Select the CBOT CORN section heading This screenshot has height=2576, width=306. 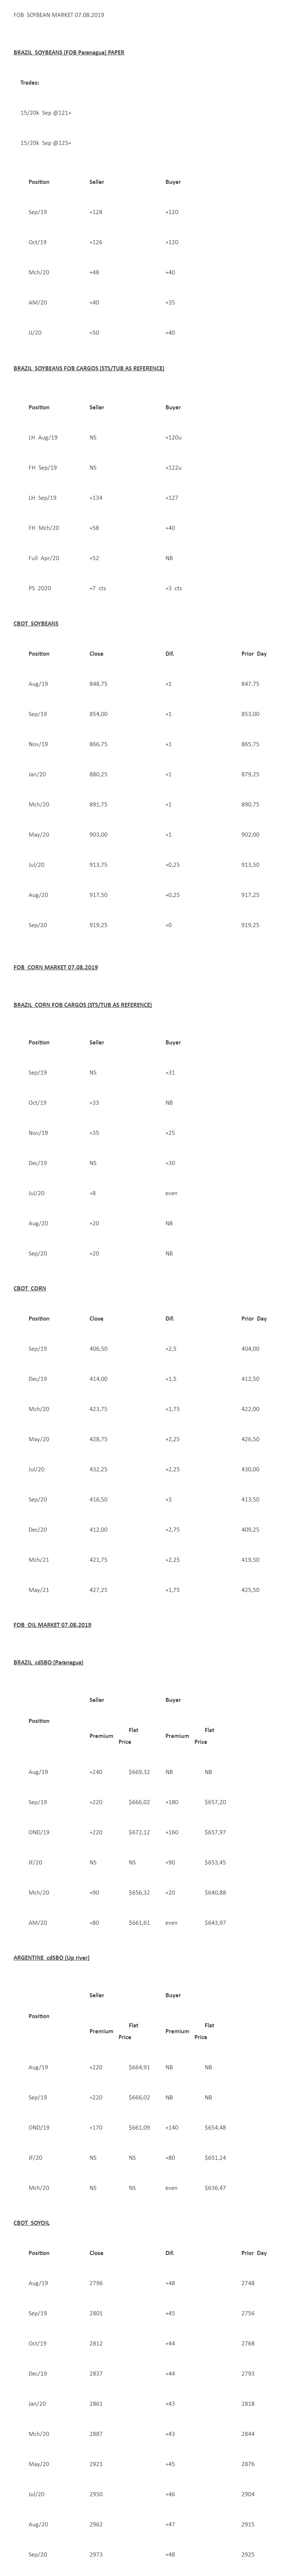(x=30, y=1288)
